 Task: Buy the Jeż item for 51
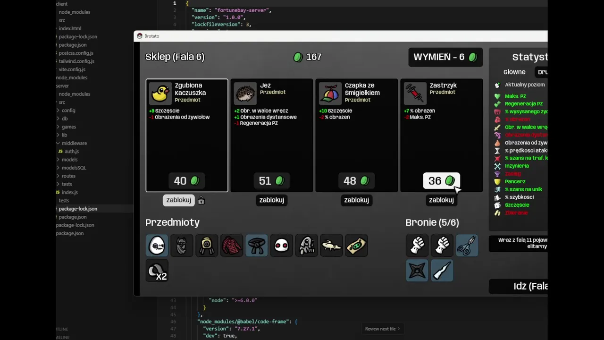[272, 181]
